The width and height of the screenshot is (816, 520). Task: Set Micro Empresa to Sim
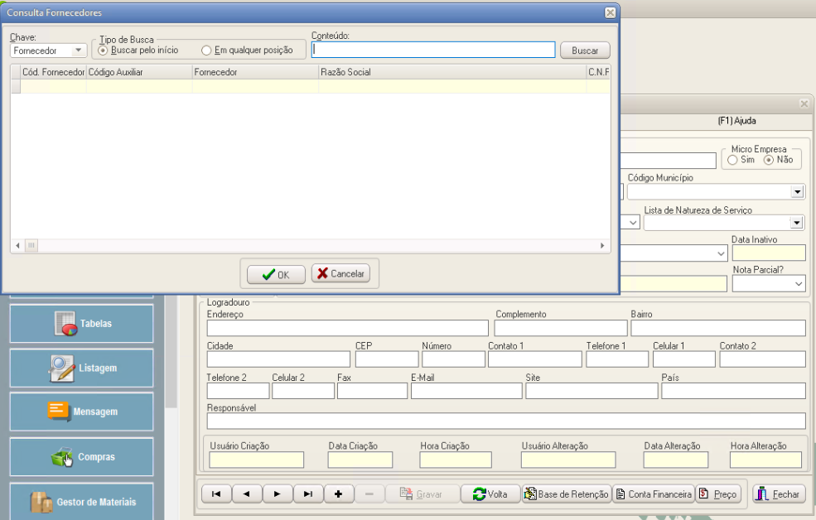[x=732, y=160]
